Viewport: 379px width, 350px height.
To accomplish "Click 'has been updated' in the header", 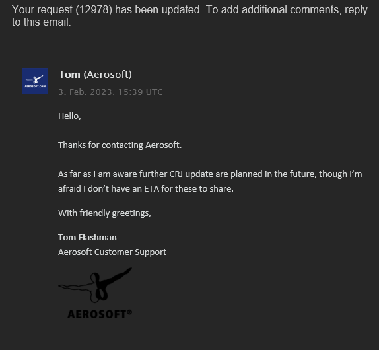I will 158,10.
